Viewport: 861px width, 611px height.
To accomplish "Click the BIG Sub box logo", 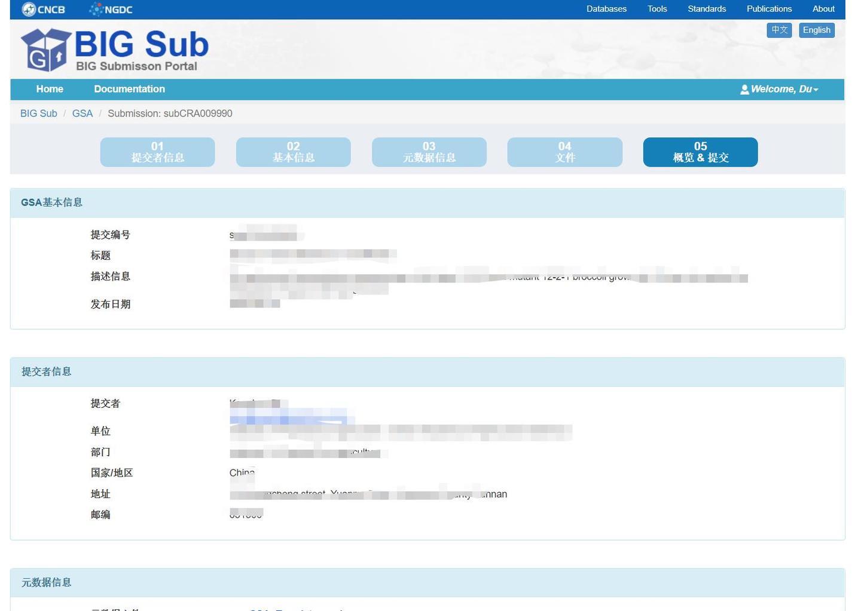I will click(46, 50).
